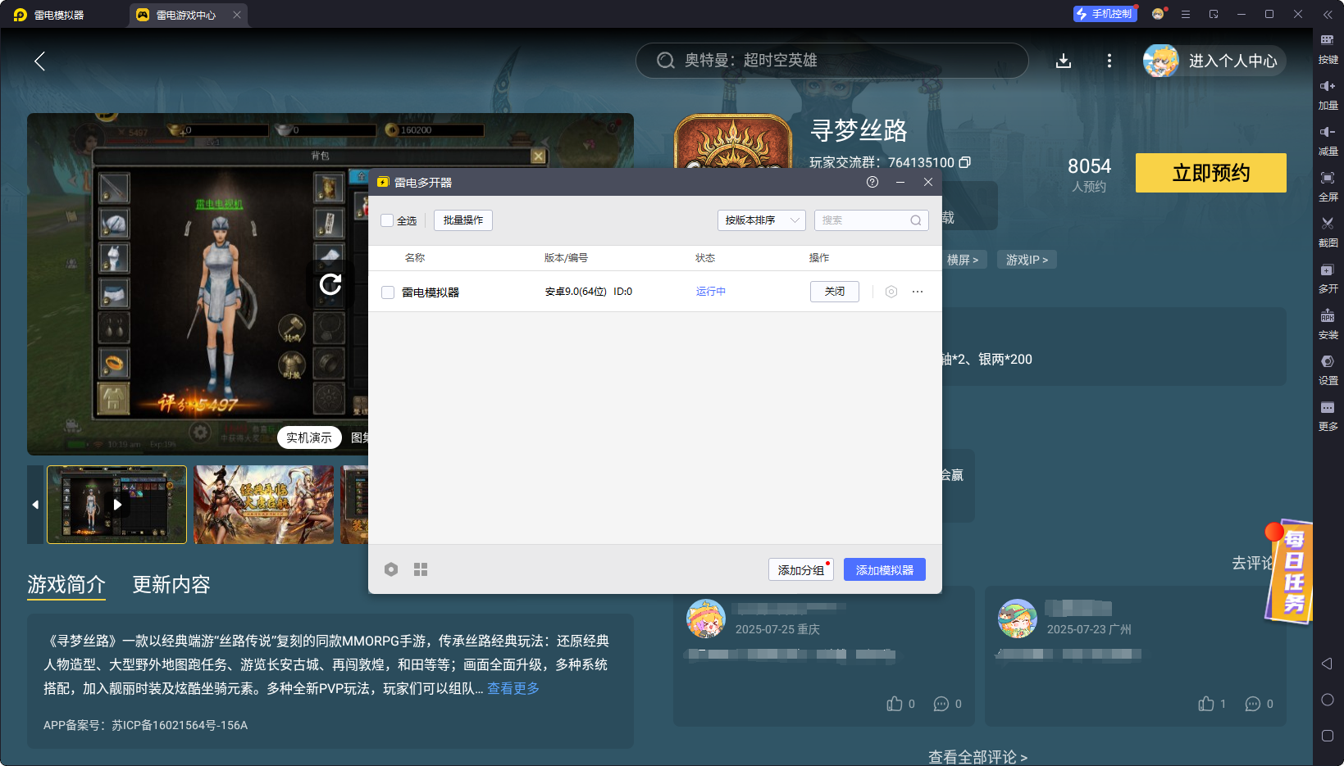
Task: Tap the Android home circle in the sidebar
Action: point(1328,700)
